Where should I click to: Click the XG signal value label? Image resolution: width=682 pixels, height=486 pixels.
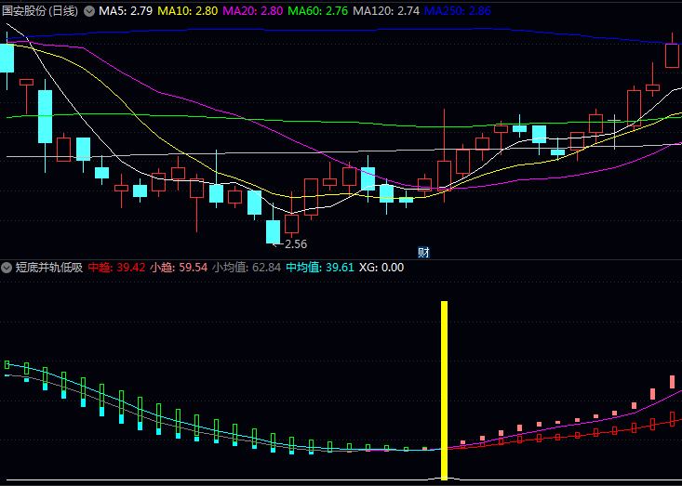pyautogui.click(x=380, y=268)
